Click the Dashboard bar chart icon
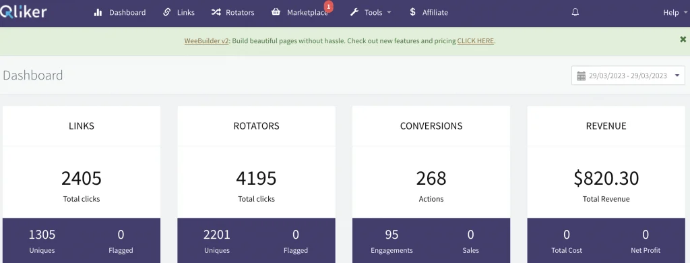The width and height of the screenshot is (690, 263). tap(98, 12)
